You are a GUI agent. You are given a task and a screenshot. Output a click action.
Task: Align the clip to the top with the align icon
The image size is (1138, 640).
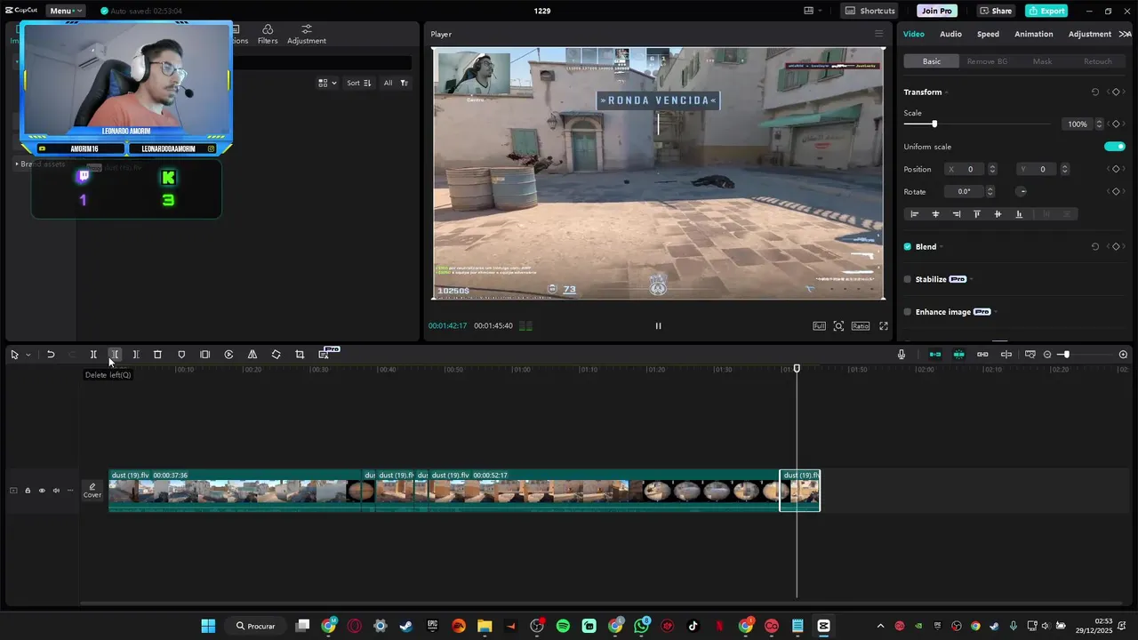point(977,214)
